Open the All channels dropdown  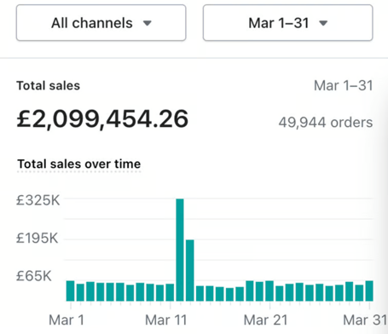101,23
